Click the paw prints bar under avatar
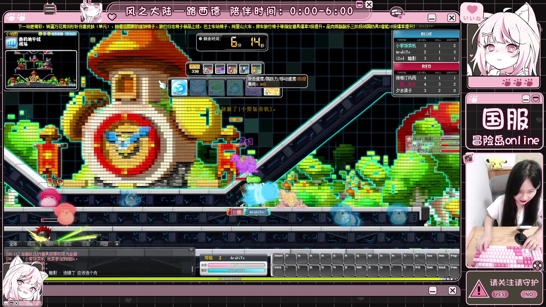This screenshot has width=546, height=307. [x=504, y=82]
